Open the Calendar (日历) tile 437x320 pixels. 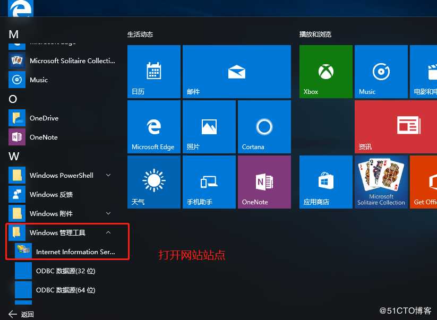click(x=154, y=72)
